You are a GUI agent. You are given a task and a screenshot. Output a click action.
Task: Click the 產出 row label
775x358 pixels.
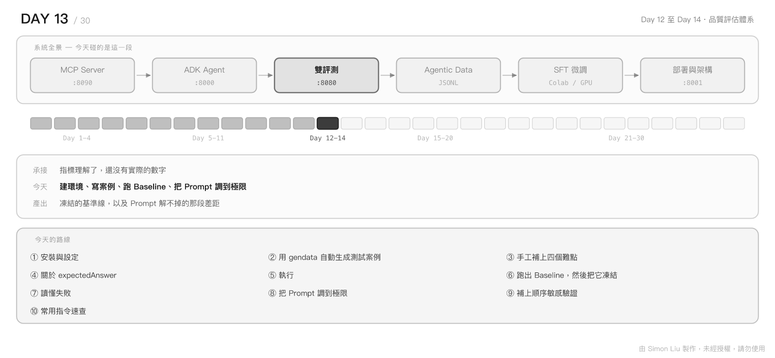(40, 204)
